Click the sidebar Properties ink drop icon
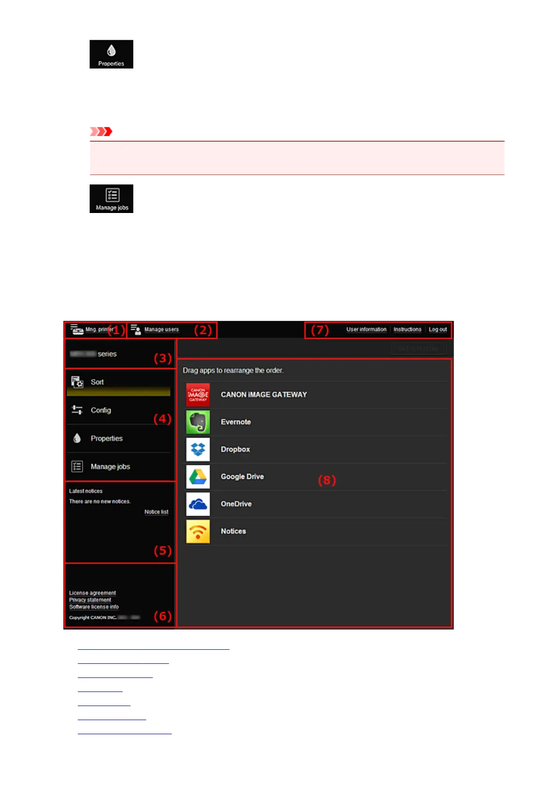The image size is (559, 790). pos(77,438)
